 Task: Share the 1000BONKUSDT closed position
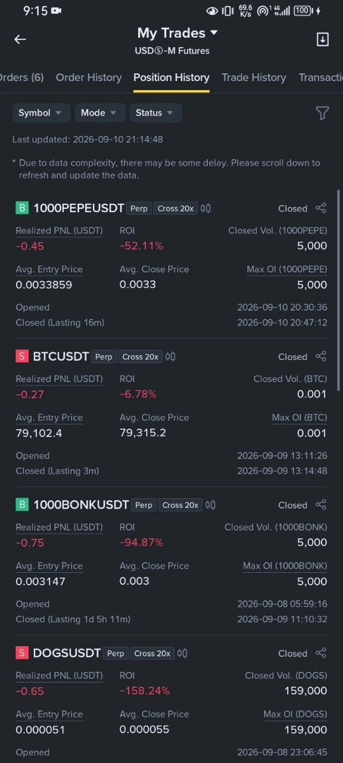321,505
